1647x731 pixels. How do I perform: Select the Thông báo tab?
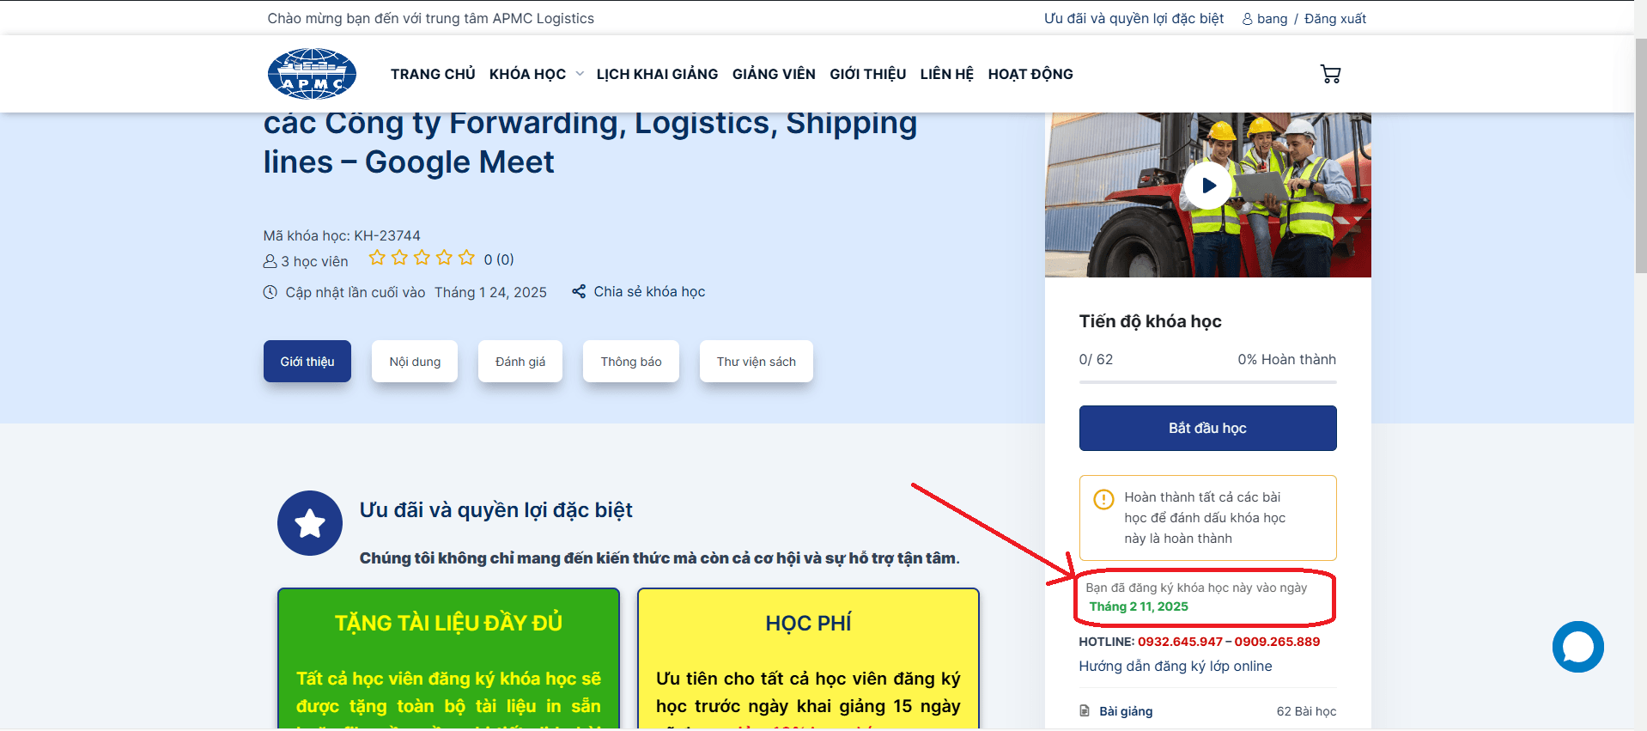pos(631,362)
